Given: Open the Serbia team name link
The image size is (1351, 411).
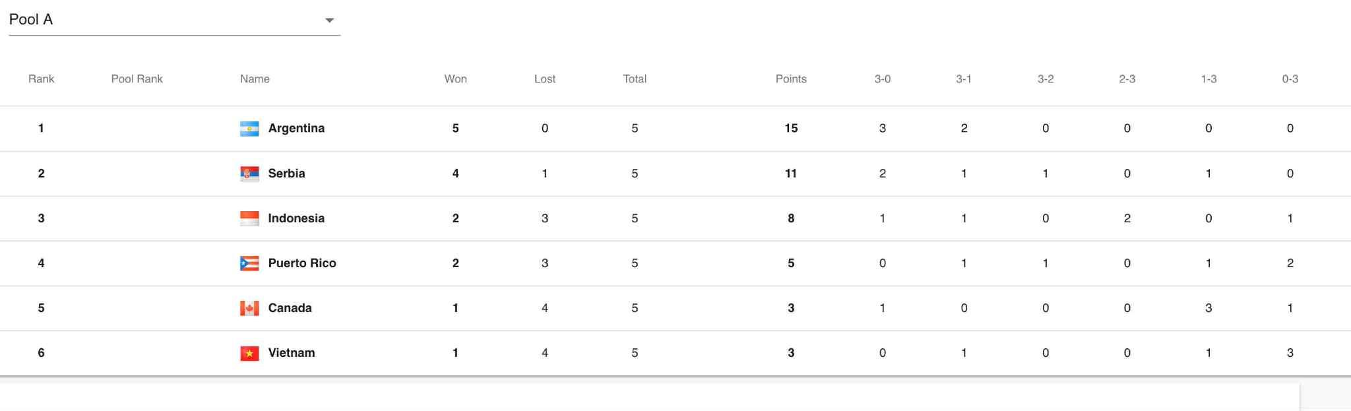Looking at the screenshot, I should pyautogui.click(x=286, y=174).
